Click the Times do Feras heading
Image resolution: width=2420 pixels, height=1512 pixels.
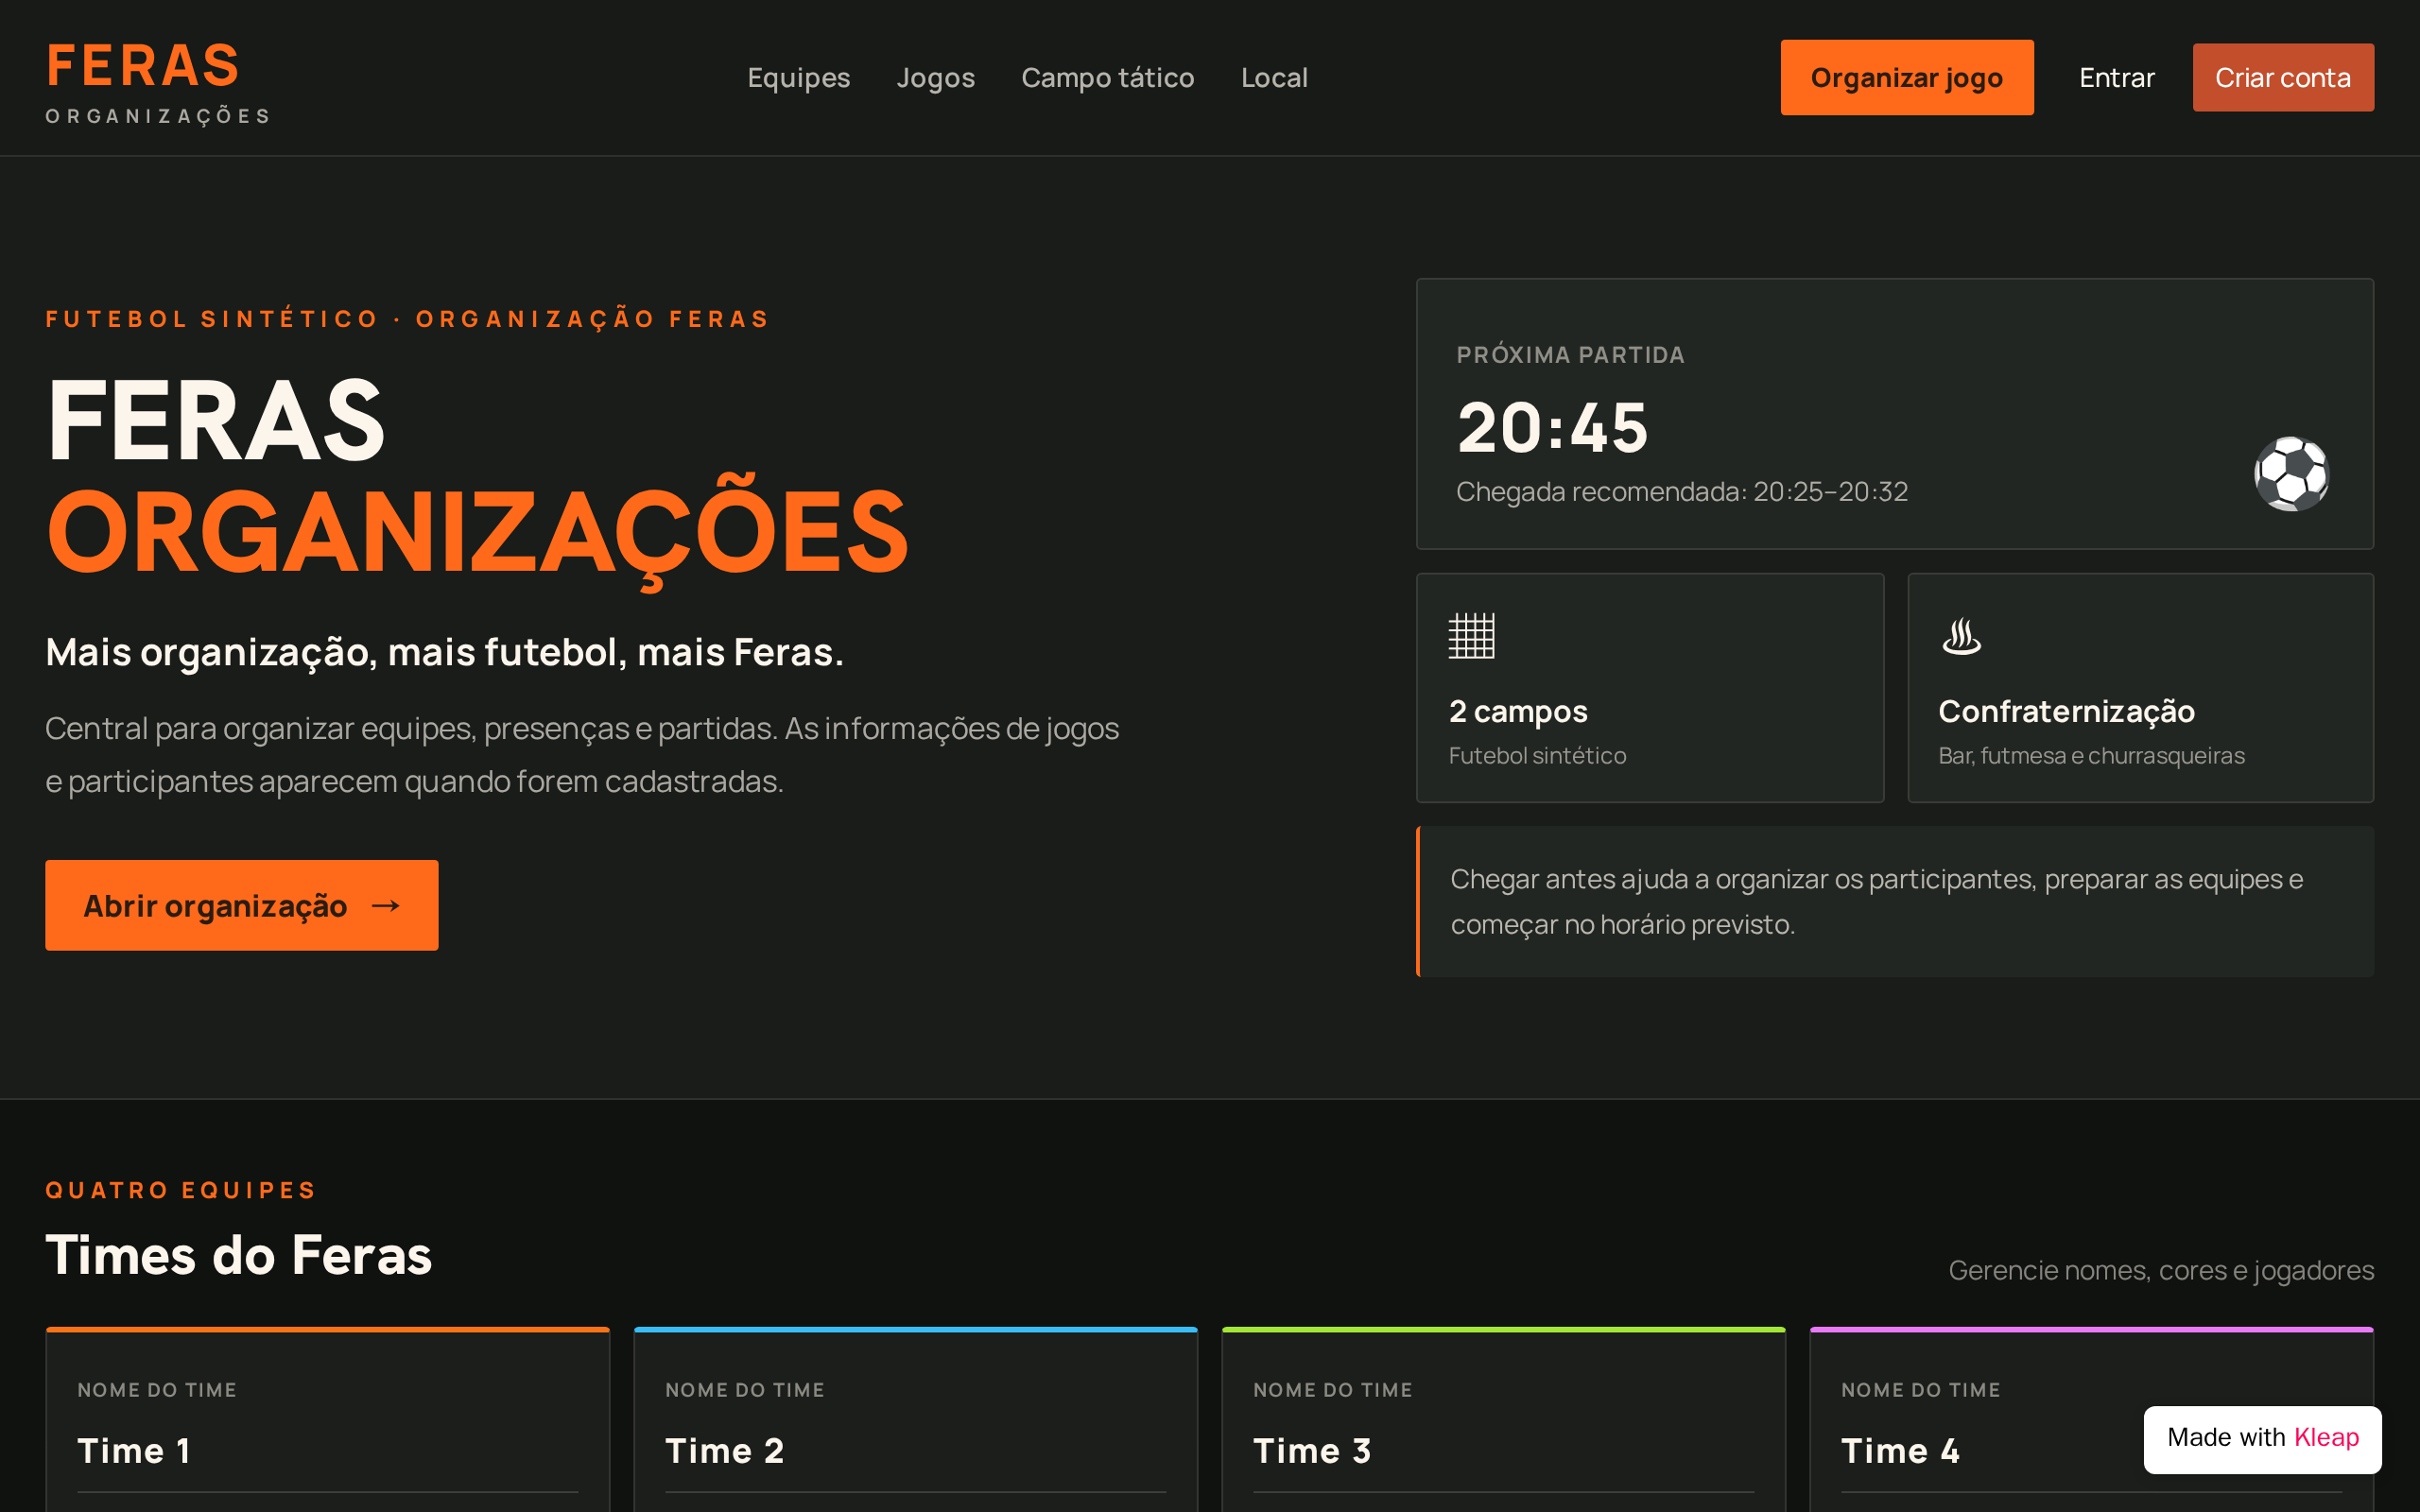pyautogui.click(x=238, y=1255)
